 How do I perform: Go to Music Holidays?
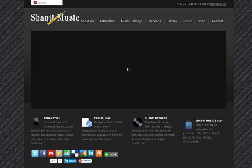click(131, 21)
